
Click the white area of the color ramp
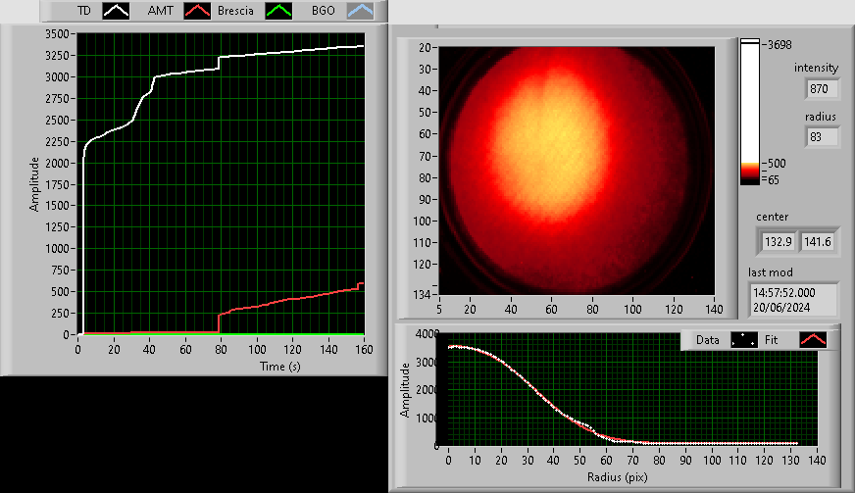(750, 98)
